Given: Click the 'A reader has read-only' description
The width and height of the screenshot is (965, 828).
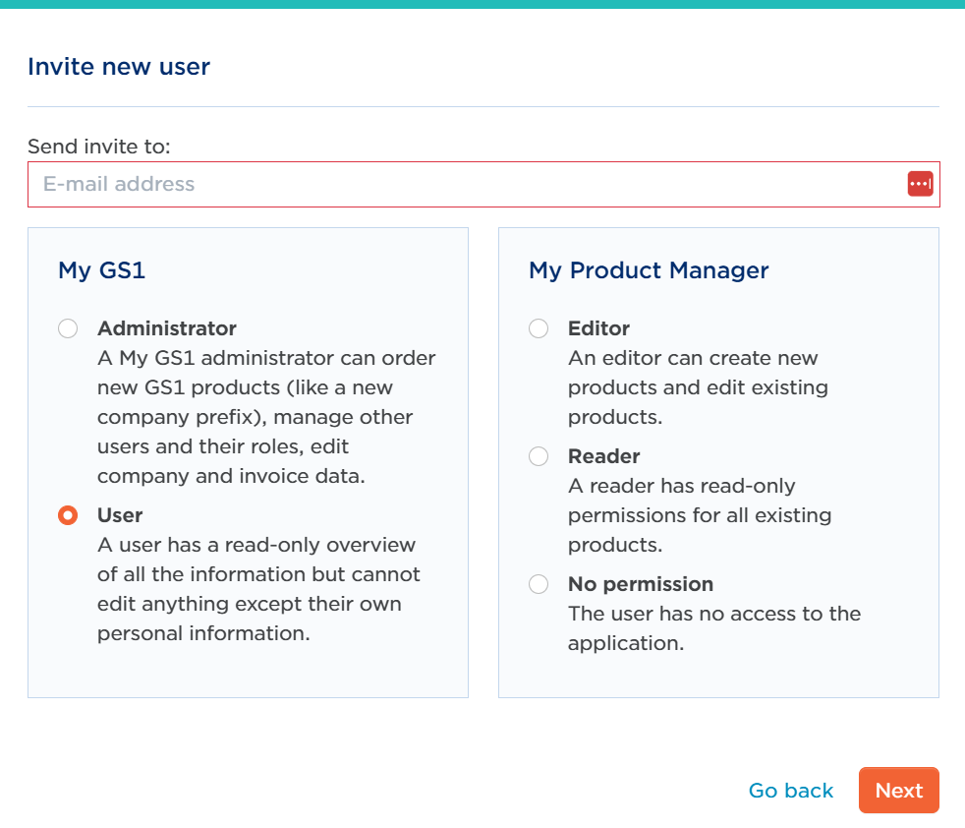Looking at the screenshot, I should click(x=700, y=515).
